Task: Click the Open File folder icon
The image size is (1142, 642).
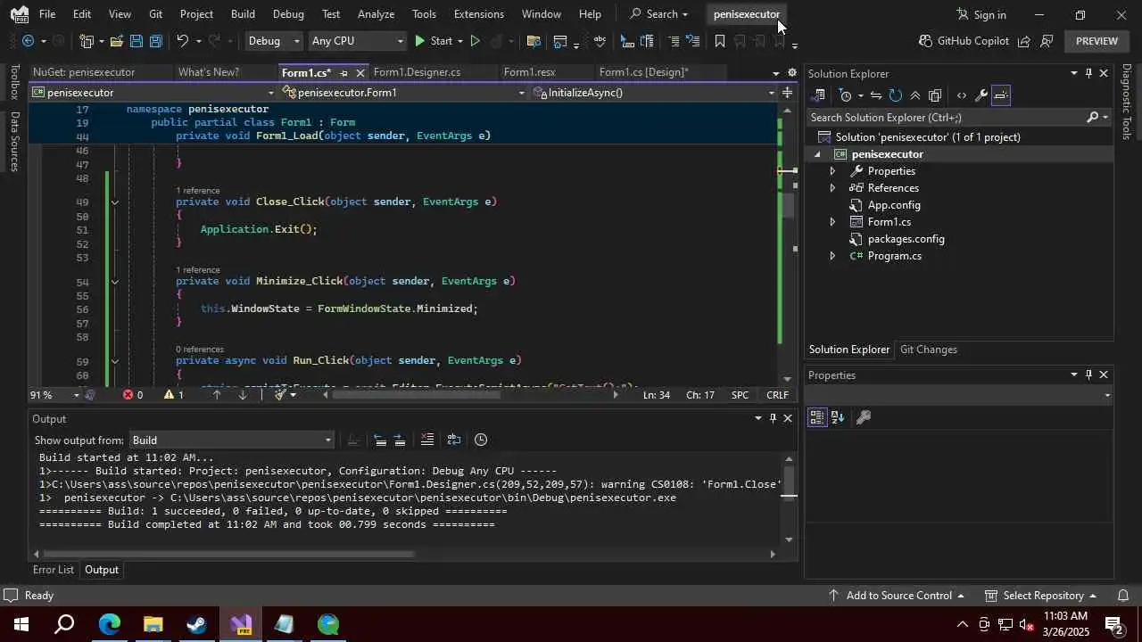Action: click(117, 41)
